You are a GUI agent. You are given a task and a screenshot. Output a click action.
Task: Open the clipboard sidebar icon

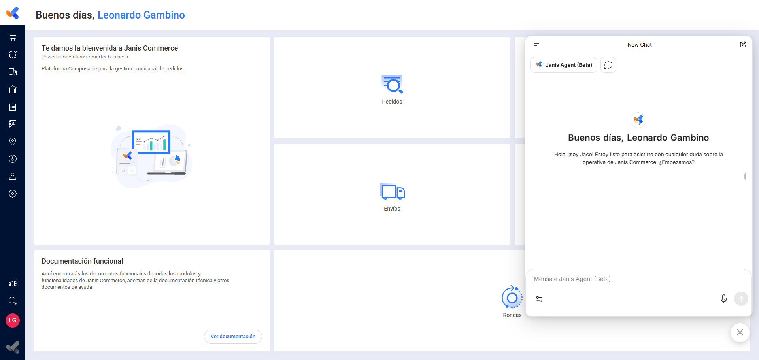pos(13,107)
